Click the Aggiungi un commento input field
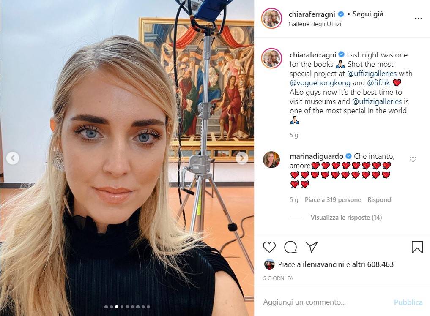430x316 pixels. [326, 302]
